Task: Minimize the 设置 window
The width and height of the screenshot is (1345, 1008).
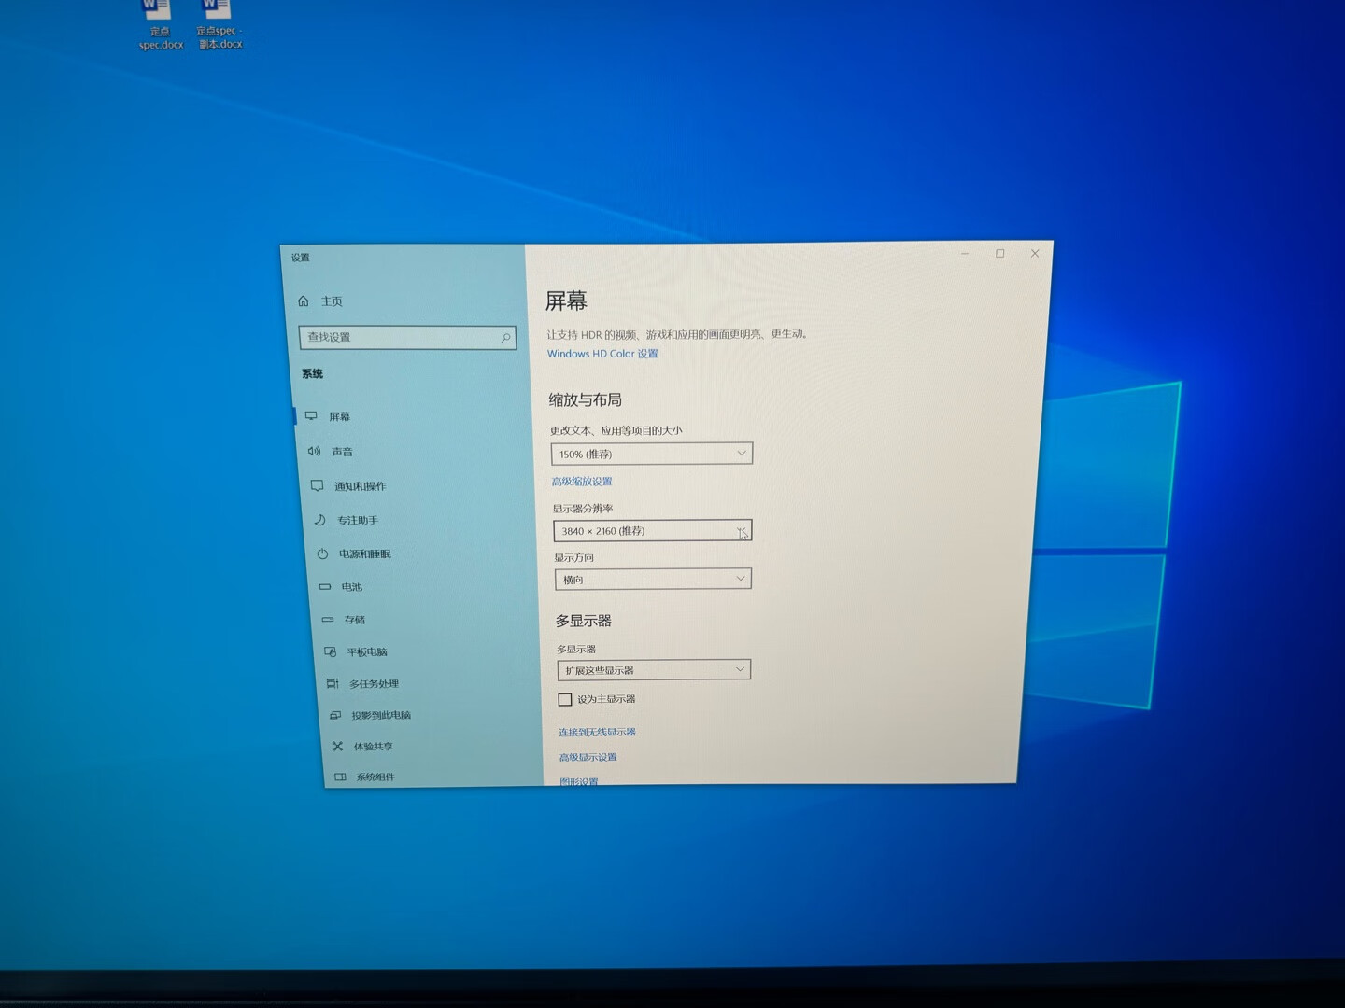Action: (x=965, y=253)
